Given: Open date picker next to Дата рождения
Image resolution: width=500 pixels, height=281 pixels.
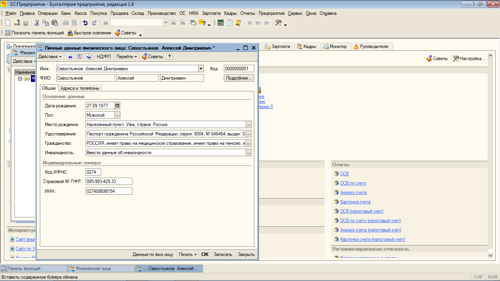Looking at the screenshot, I should click(118, 105).
